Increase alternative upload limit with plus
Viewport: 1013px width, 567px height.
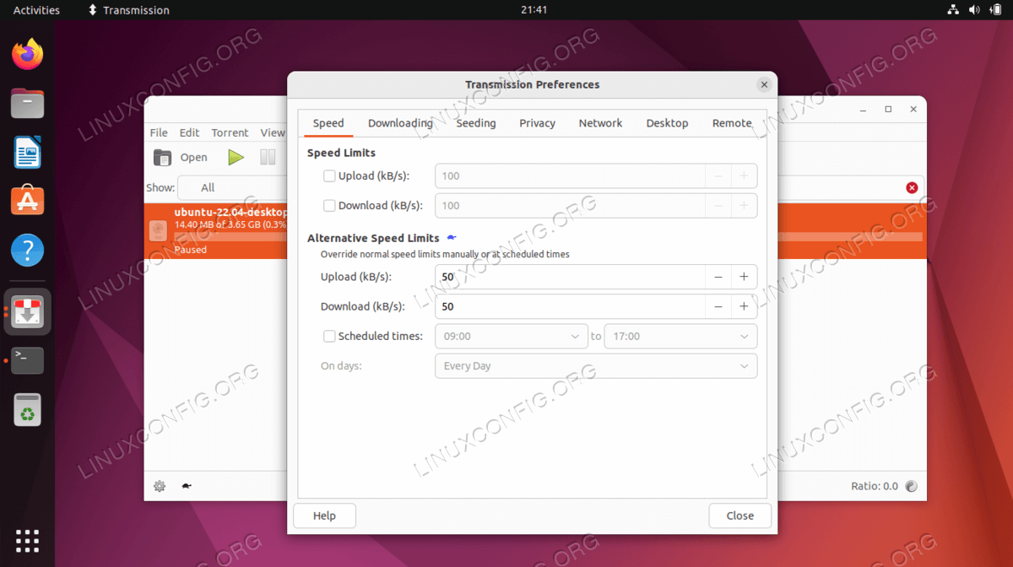click(744, 278)
